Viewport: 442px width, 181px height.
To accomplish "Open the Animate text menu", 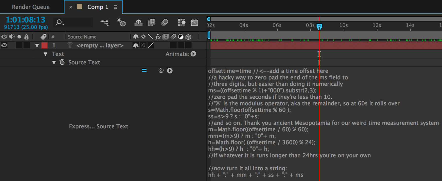I will (x=193, y=54).
